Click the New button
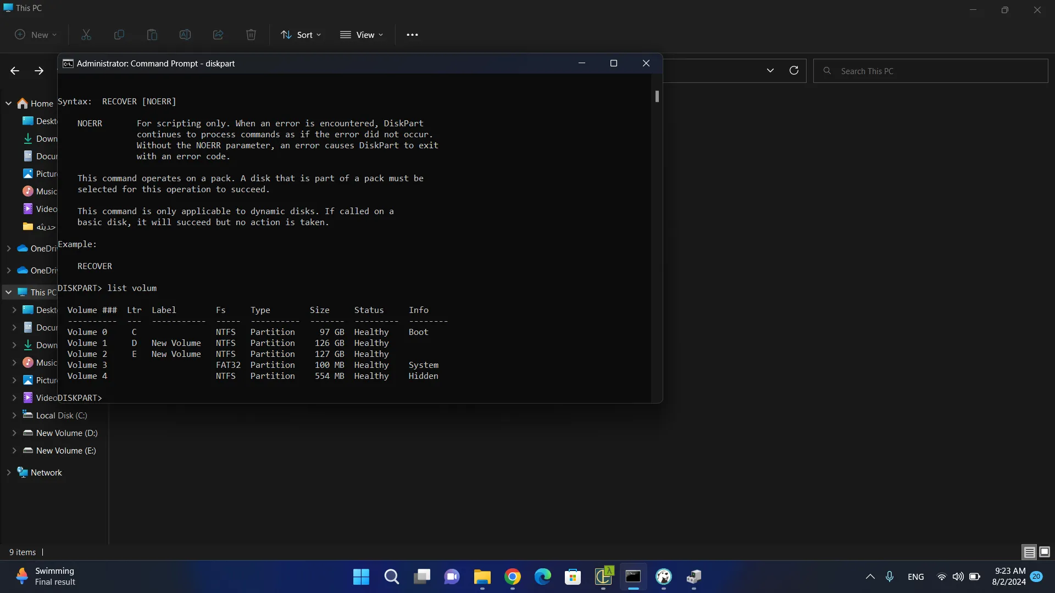 click(x=36, y=35)
